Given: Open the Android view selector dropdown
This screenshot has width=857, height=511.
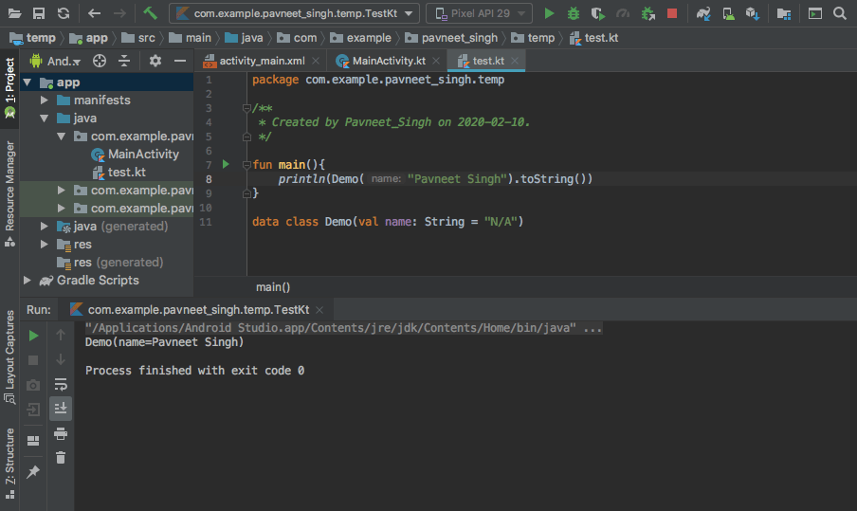Looking at the screenshot, I should coord(56,61).
